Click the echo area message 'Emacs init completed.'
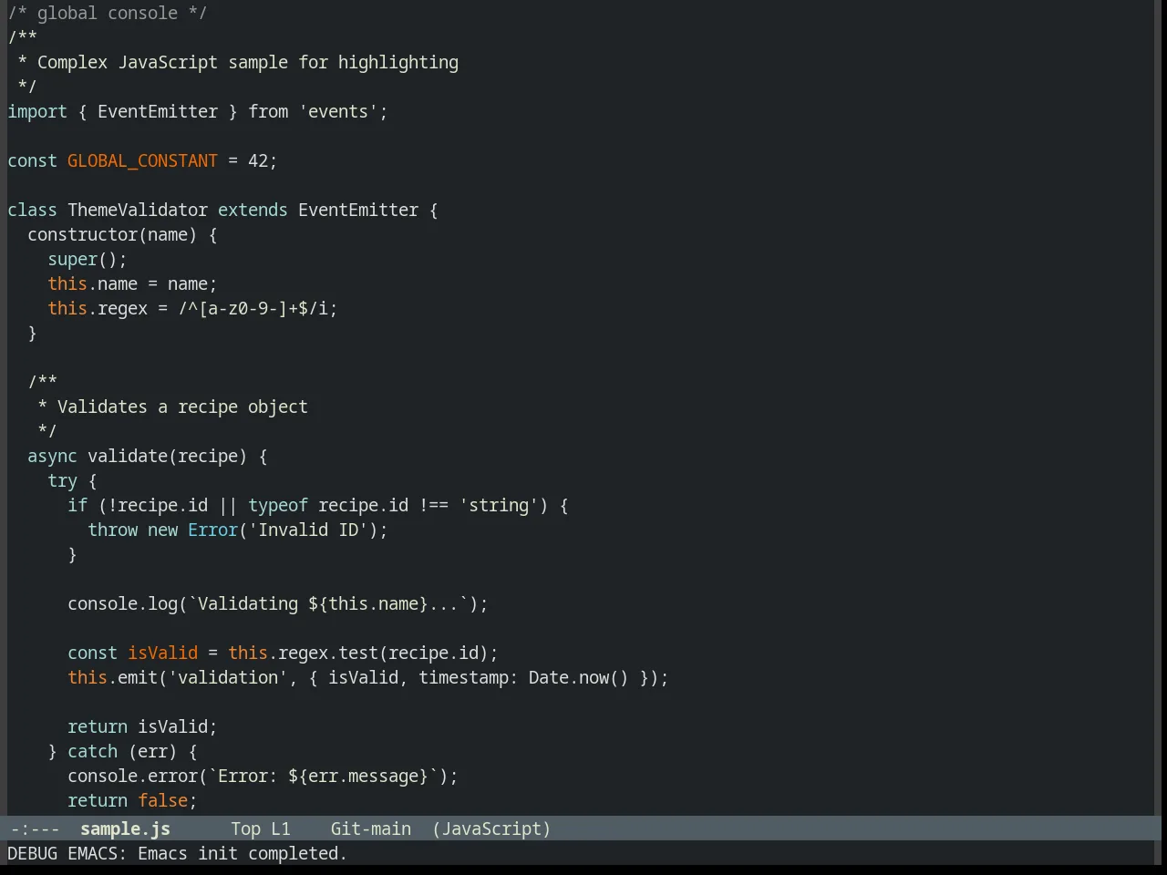The height and width of the screenshot is (875, 1167). (x=243, y=853)
